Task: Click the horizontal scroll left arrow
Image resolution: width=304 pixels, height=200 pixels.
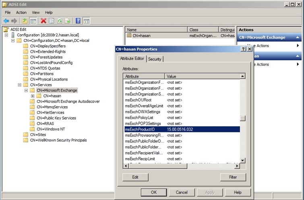Action: tap(126, 166)
